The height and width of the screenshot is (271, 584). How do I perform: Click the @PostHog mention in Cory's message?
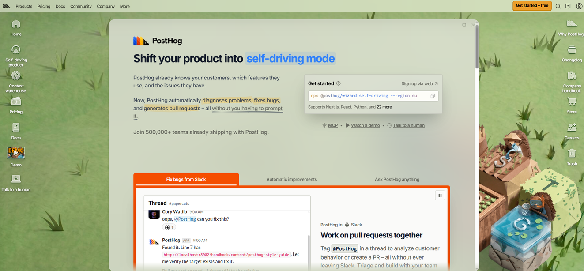[185, 219]
